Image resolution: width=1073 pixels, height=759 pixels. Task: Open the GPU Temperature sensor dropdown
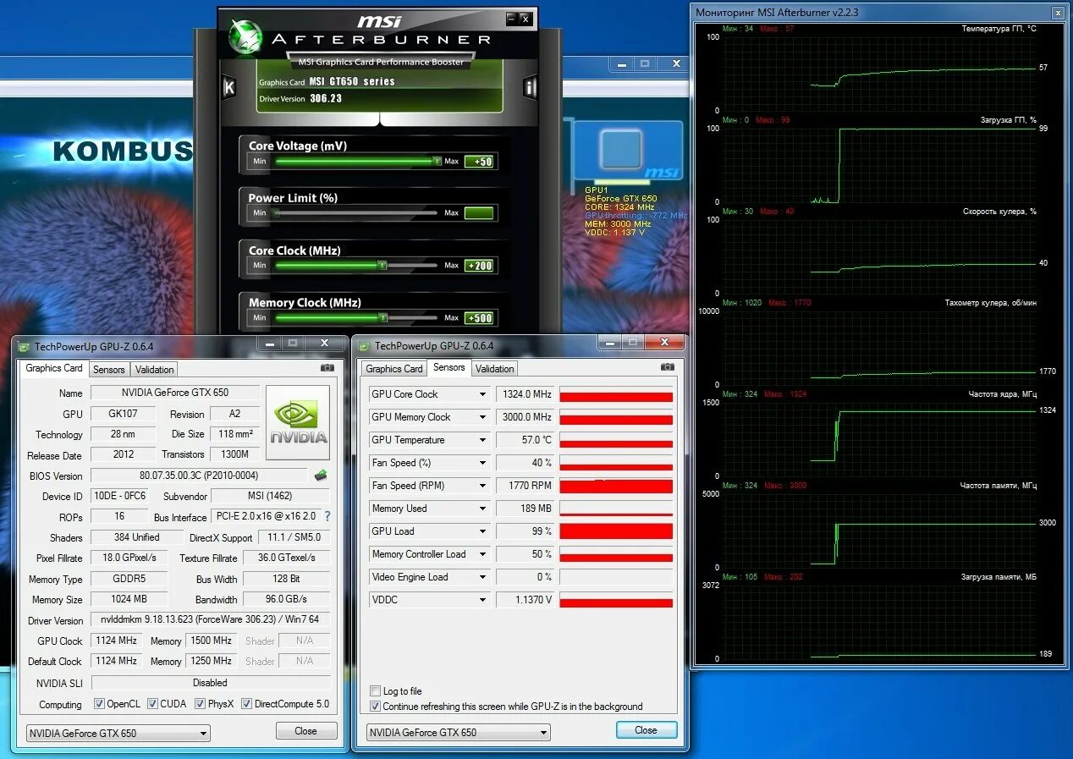(482, 440)
